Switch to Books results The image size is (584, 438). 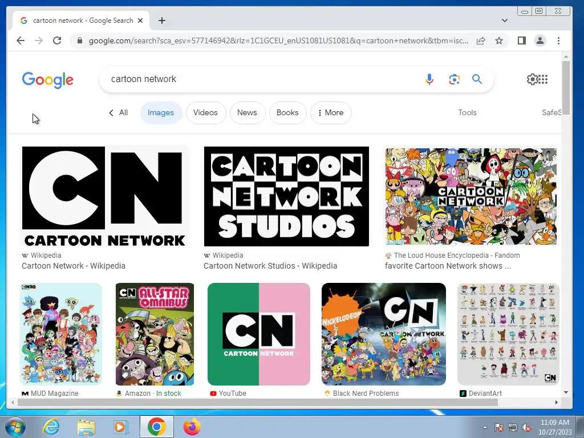click(287, 112)
